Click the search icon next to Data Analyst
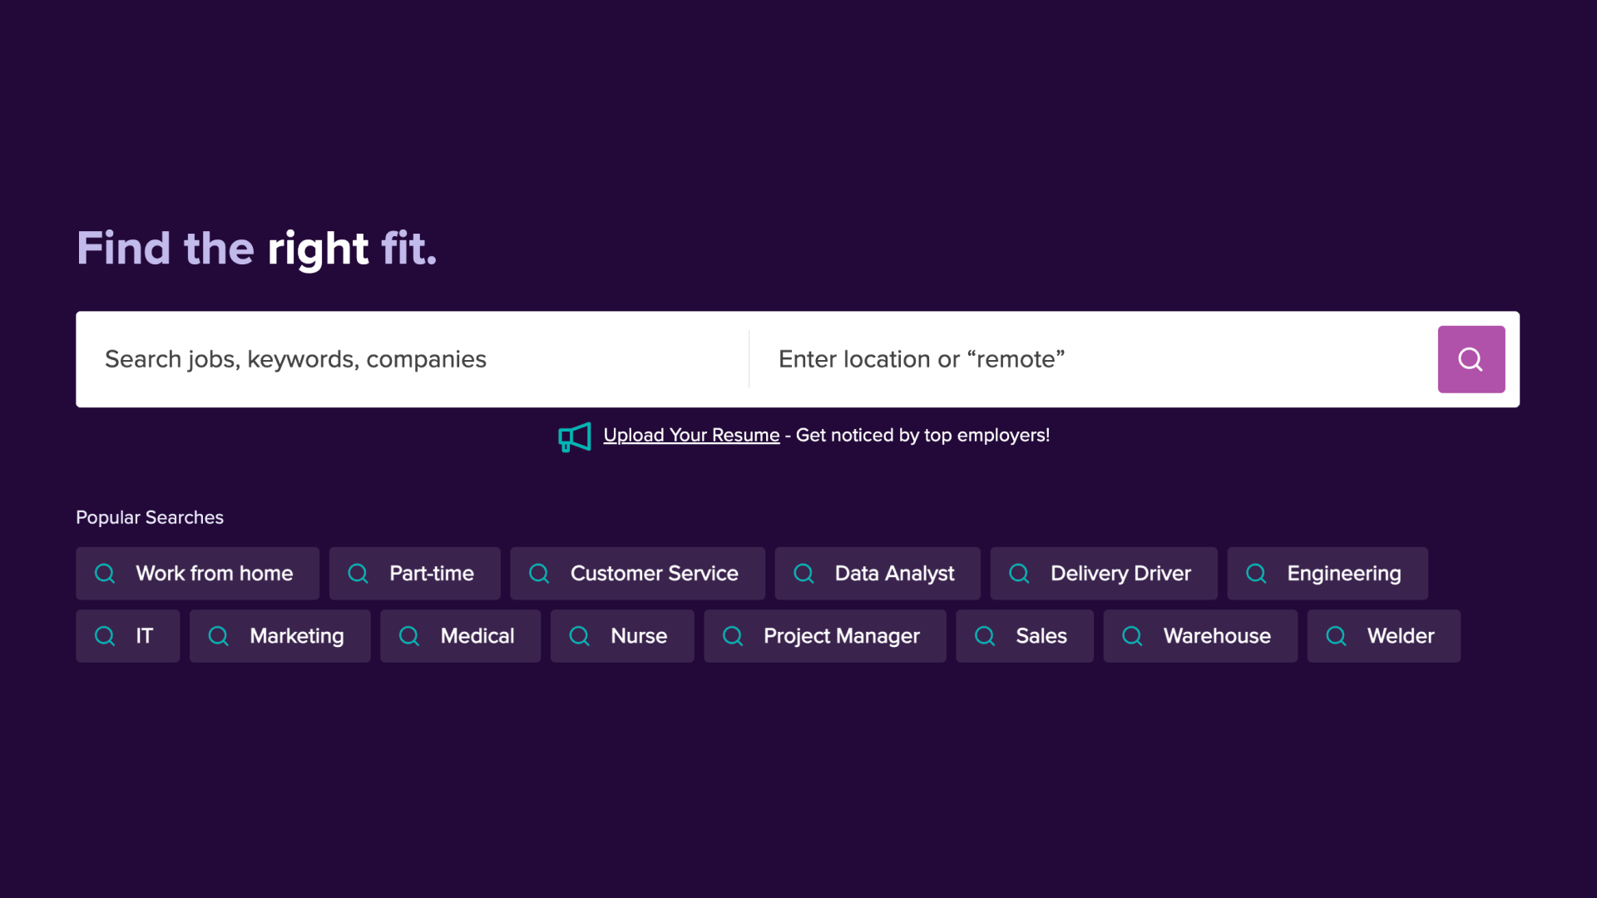 [804, 574]
